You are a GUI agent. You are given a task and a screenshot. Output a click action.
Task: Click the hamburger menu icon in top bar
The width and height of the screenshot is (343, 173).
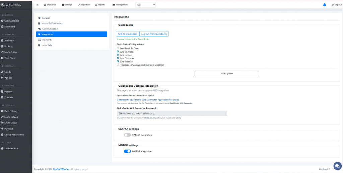38,5
